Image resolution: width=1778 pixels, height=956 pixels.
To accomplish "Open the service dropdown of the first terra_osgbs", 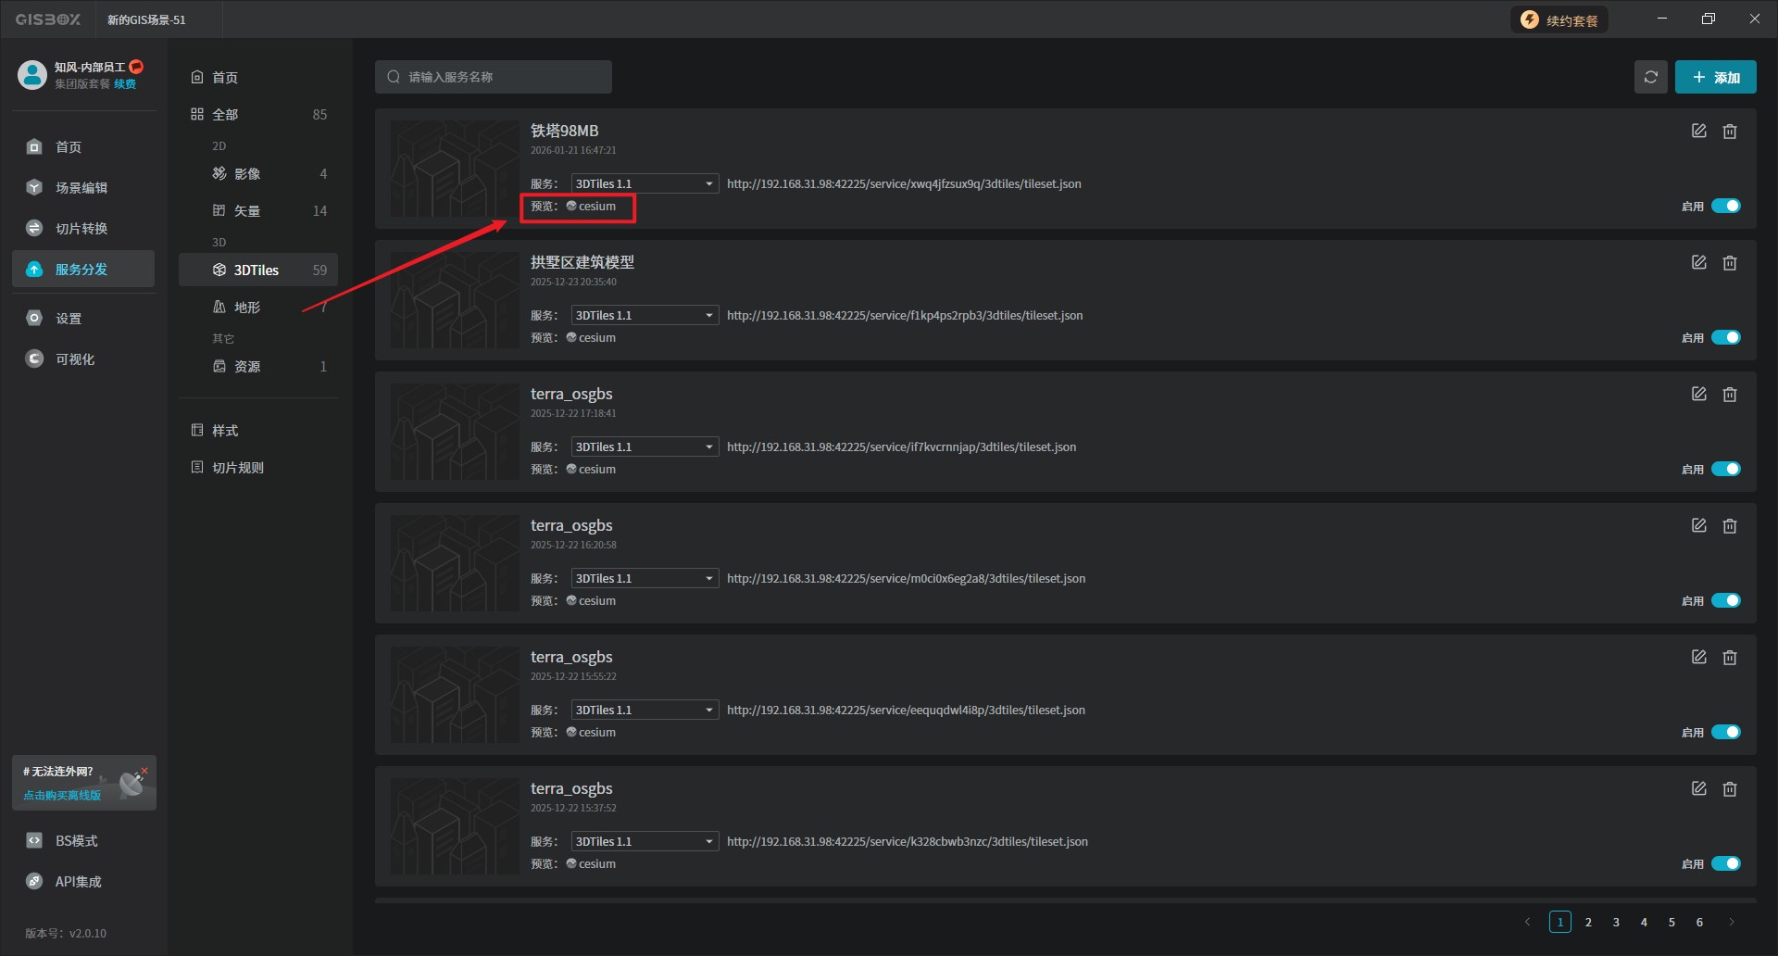I will [645, 447].
